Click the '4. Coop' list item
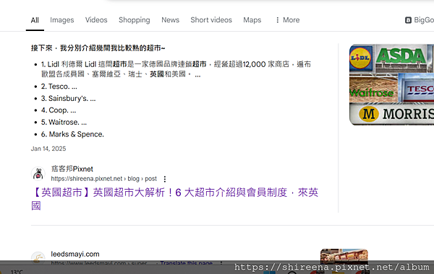The height and width of the screenshot is (274, 434). pos(59,110)
